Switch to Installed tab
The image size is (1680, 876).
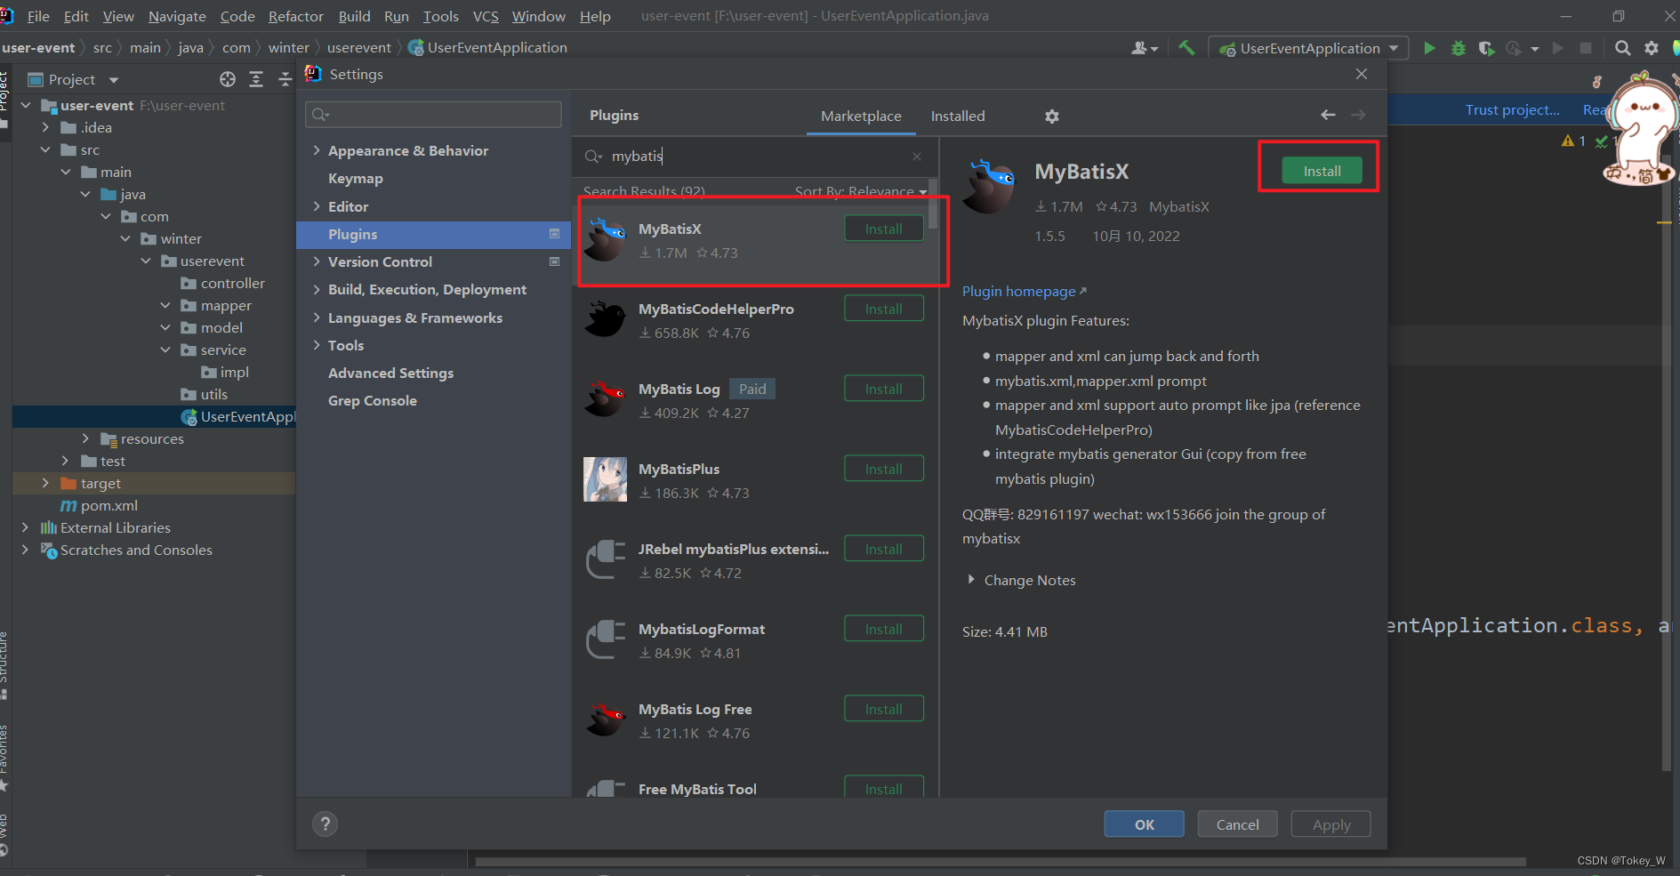tap(958, 117)
